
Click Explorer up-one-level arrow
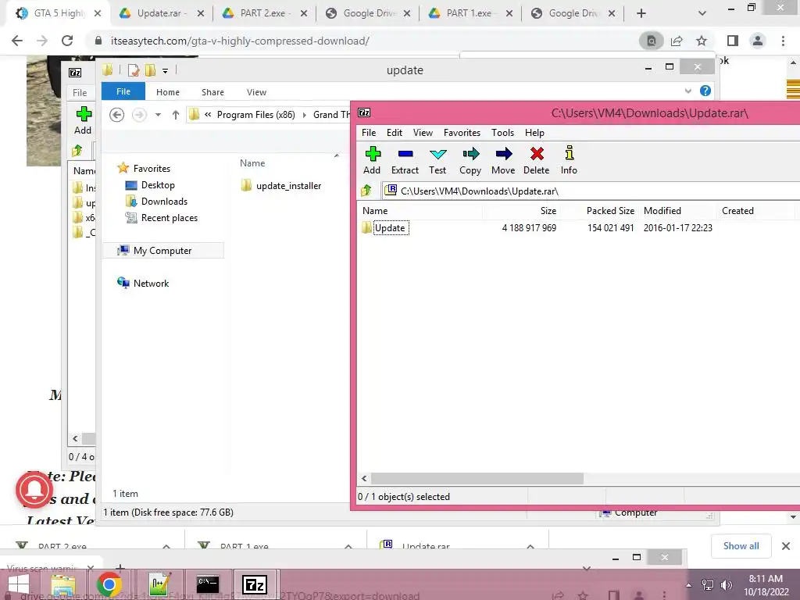176,115
